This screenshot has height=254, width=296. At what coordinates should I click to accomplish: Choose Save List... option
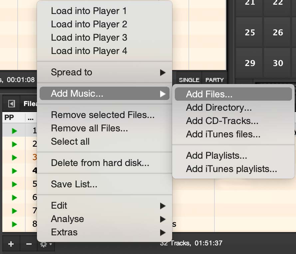(x=74, y=184)
